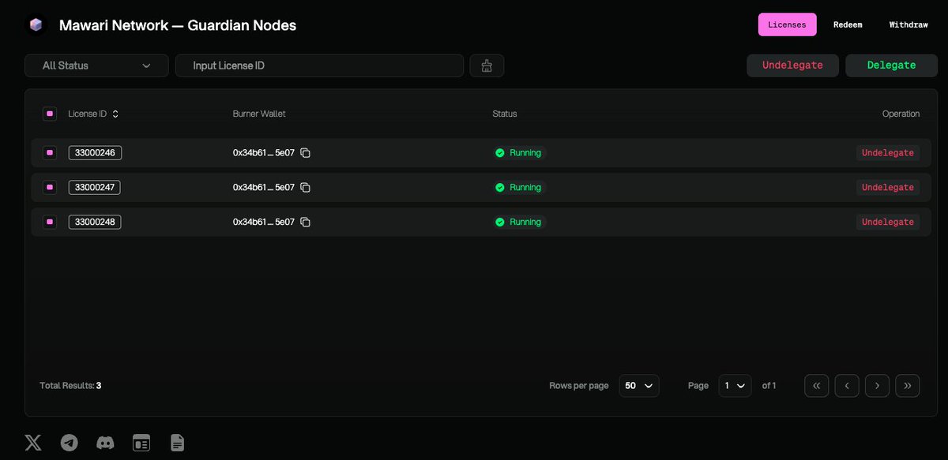Click the Mawari cube logo icon
The width and height of the screenshot is (948, 460).
click(x=36, y=25)
